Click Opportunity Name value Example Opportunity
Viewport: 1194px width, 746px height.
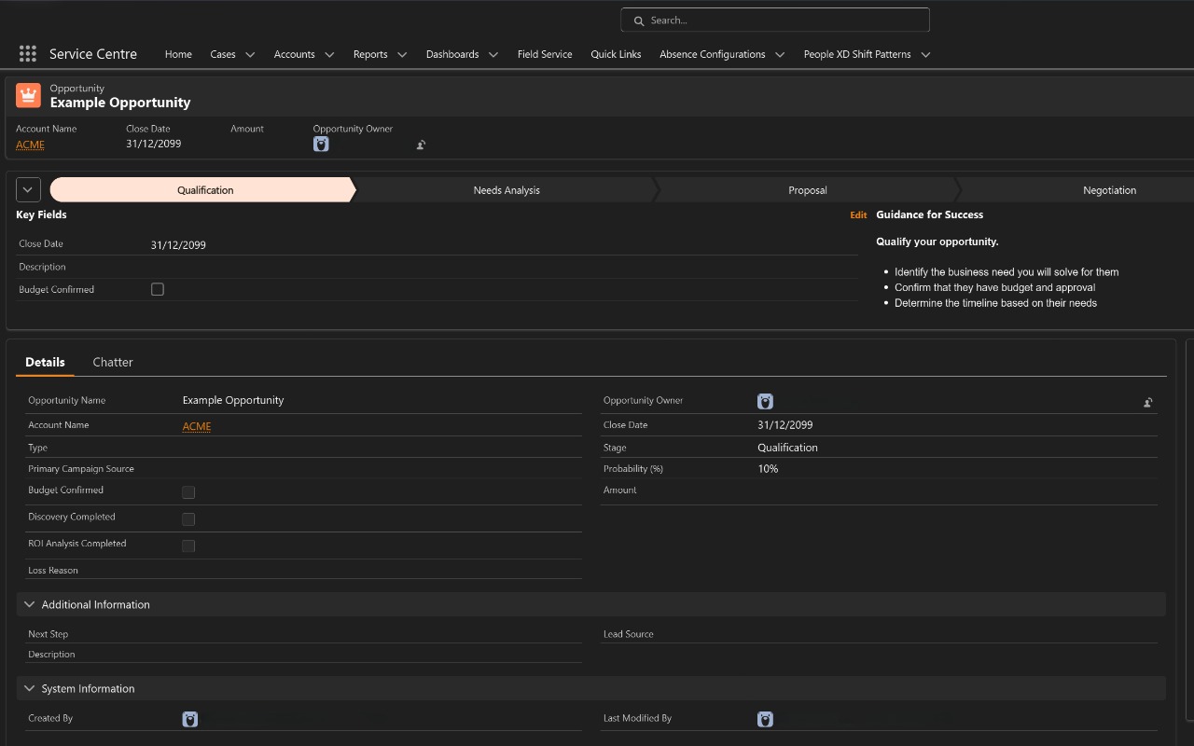[233, 400]
